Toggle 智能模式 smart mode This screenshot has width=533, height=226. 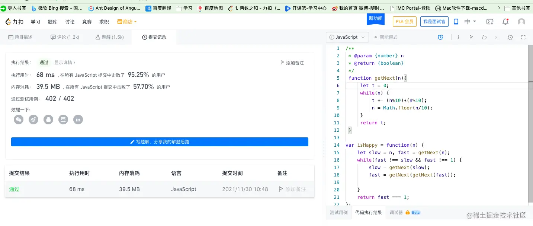(386, 37)
